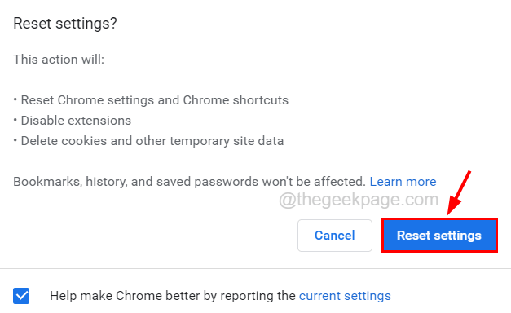Click the bullet dot before Disable extensions
The height and width of the screenshot is (313, 511).
tap(15, 120)
